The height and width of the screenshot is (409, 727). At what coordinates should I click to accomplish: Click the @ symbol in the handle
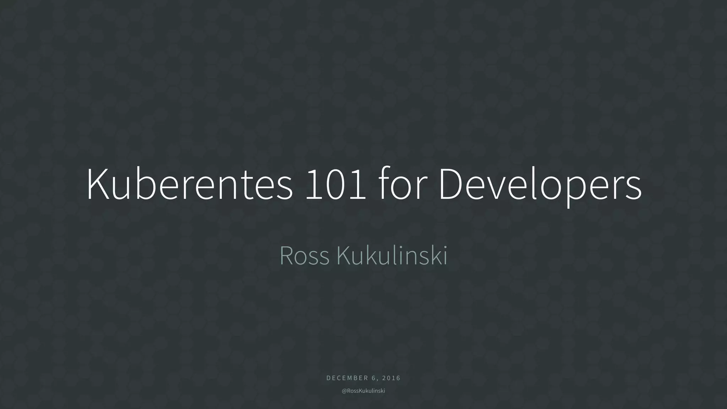click(344, 391)
